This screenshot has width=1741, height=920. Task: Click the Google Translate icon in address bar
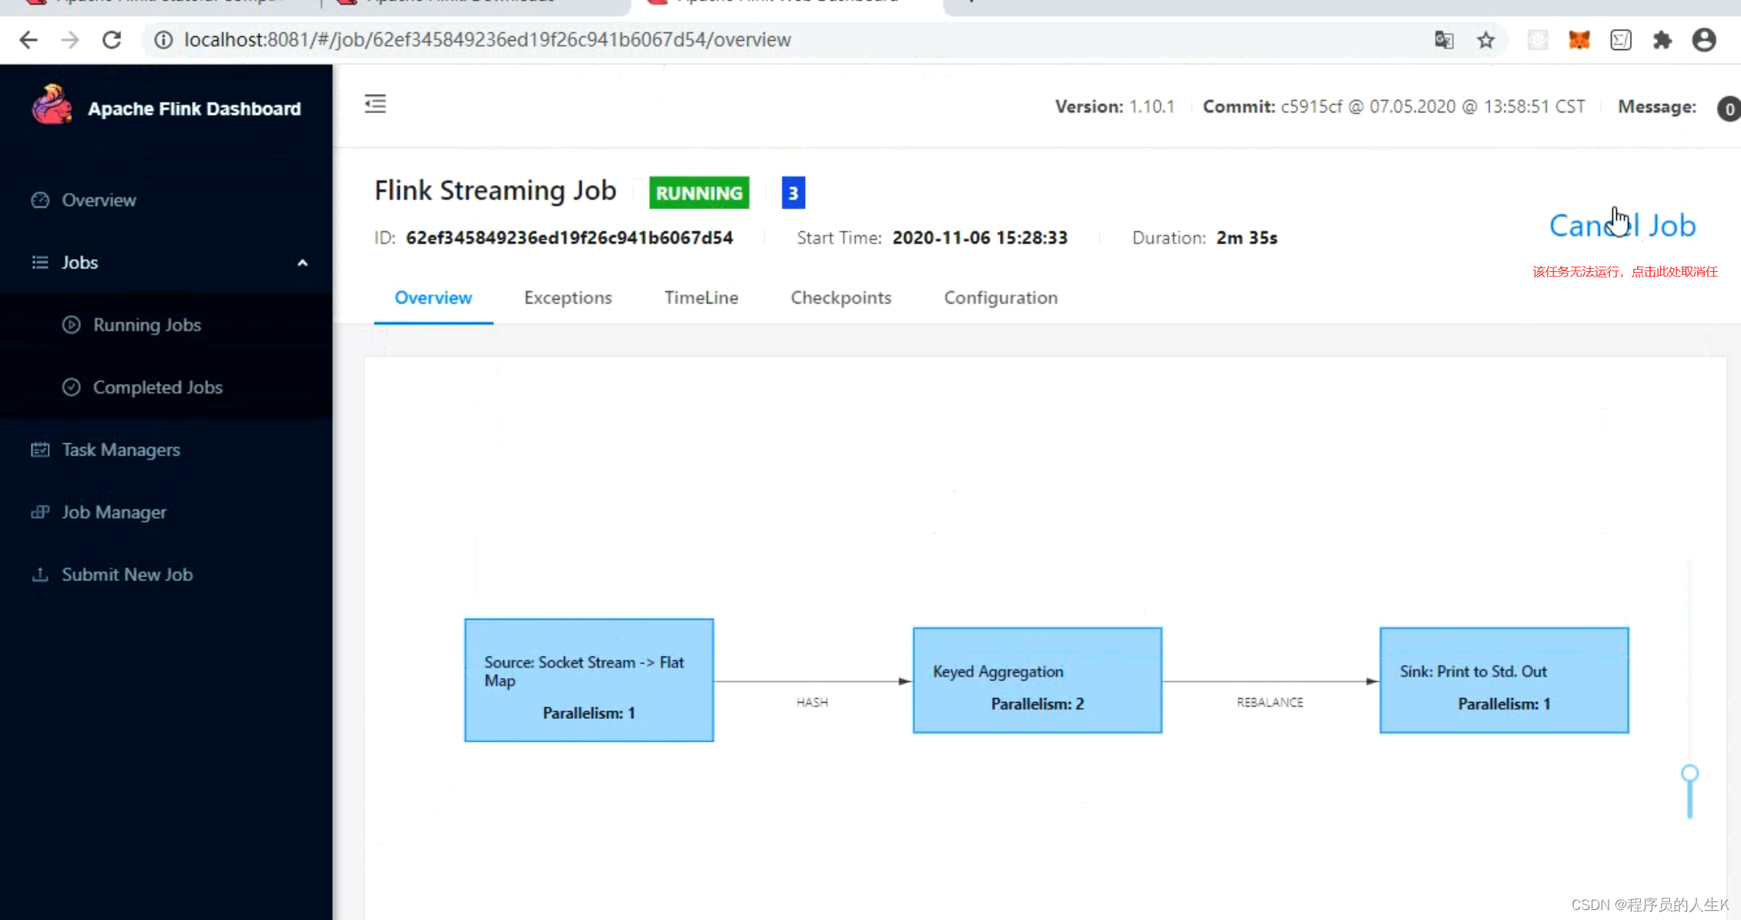pos(1444,39)
